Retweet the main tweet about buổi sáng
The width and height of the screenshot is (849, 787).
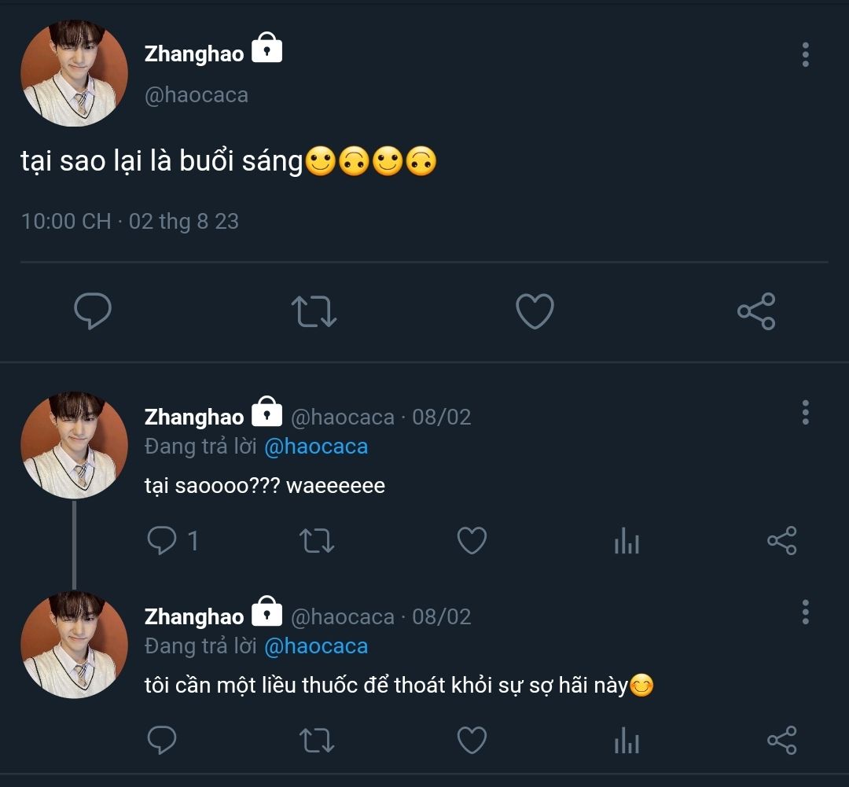(314, 311)
